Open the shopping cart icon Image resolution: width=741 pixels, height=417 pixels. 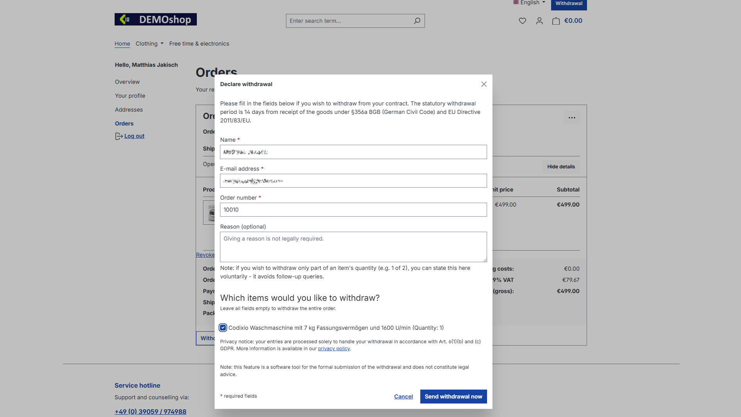(556, 21)
